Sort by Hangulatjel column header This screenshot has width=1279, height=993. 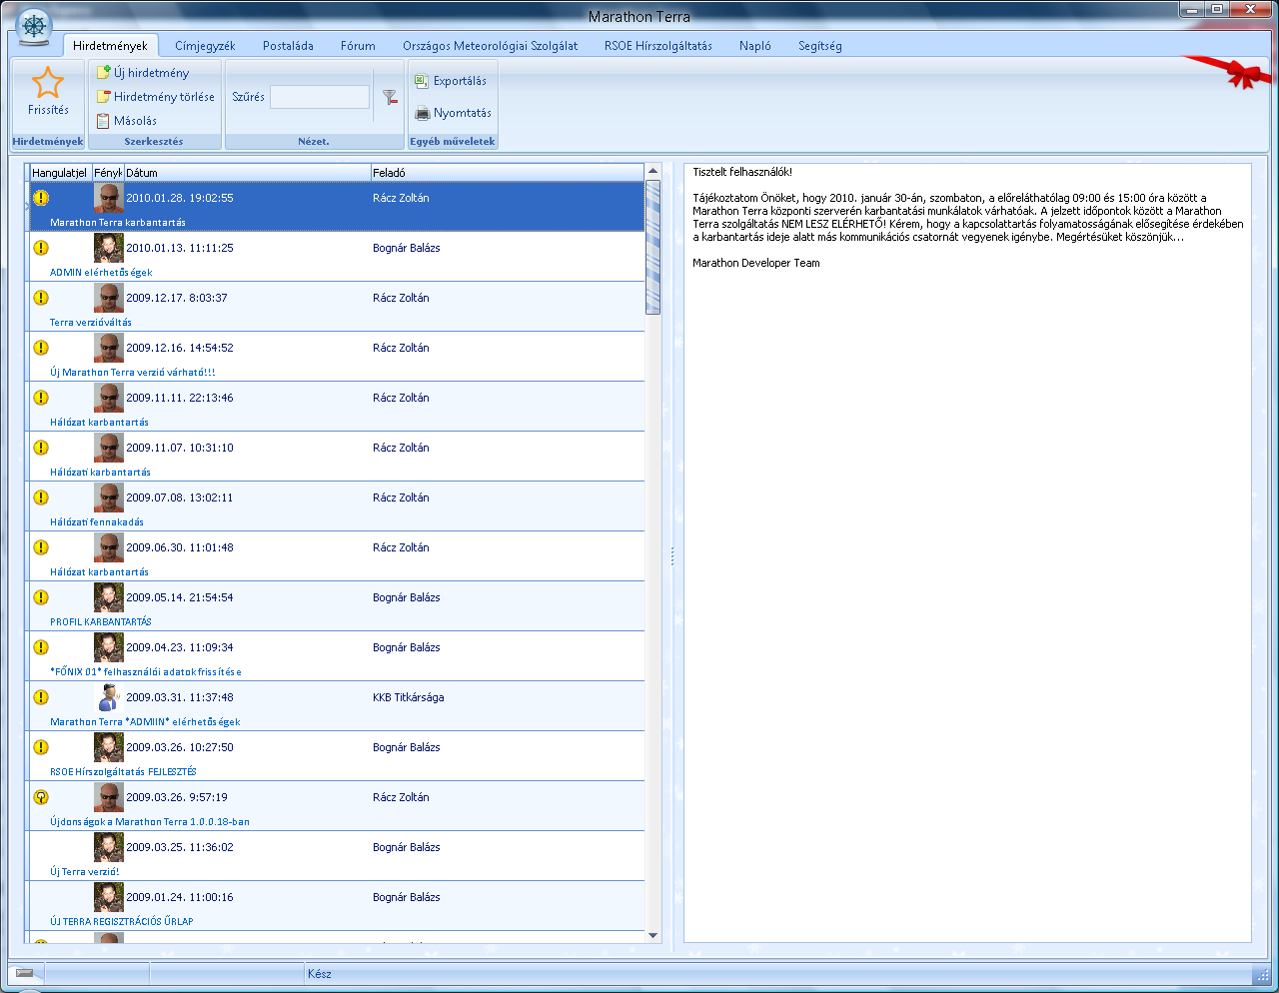tap(61, 173)
